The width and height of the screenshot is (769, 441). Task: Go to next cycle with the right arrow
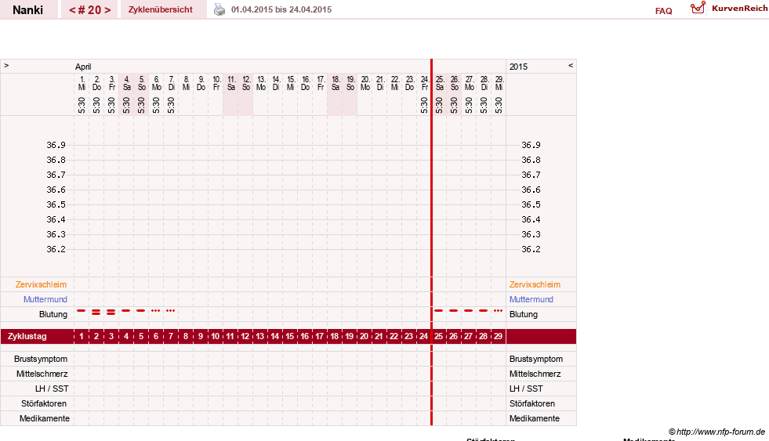click(x=107, y=10)
